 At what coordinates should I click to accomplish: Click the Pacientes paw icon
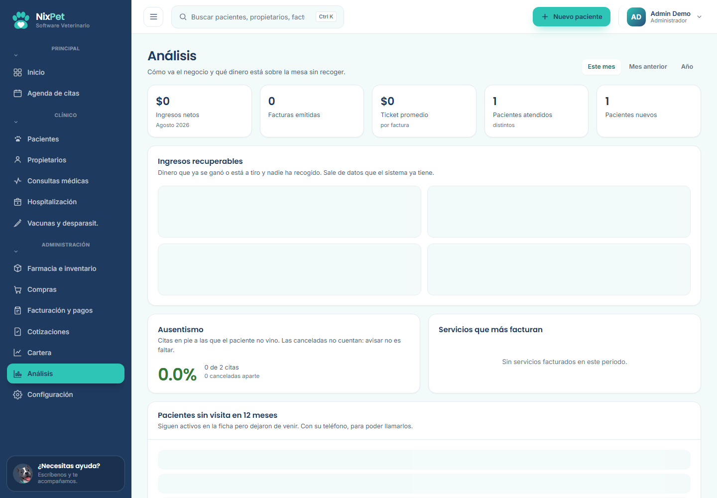tap(17, 139)
